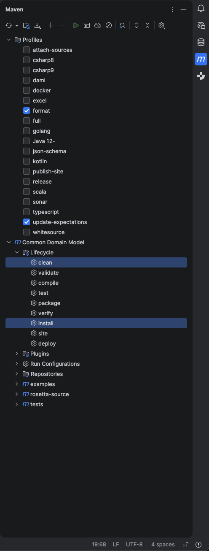Hide the Maven tool window
The image size is (209, 551).
tap(183, 9)
